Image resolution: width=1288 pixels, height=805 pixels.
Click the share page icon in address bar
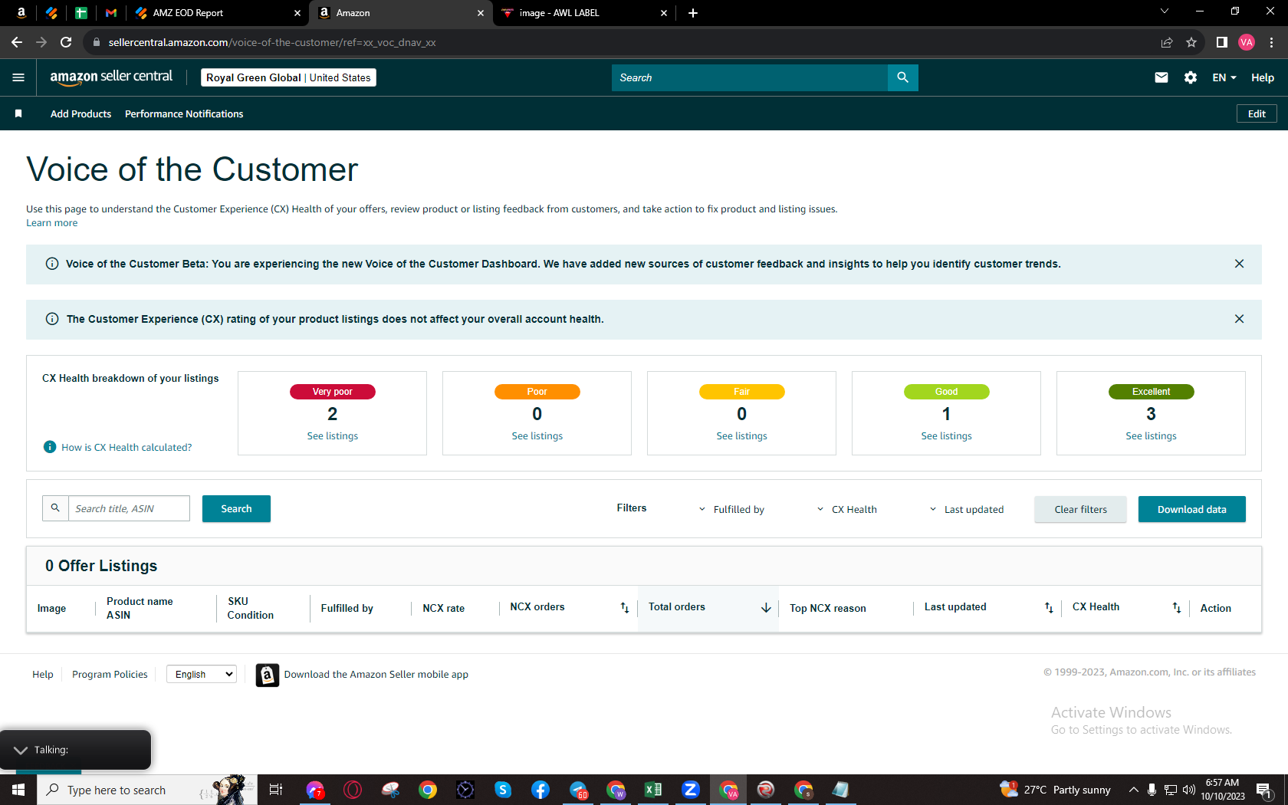(x=1167, y=42)
